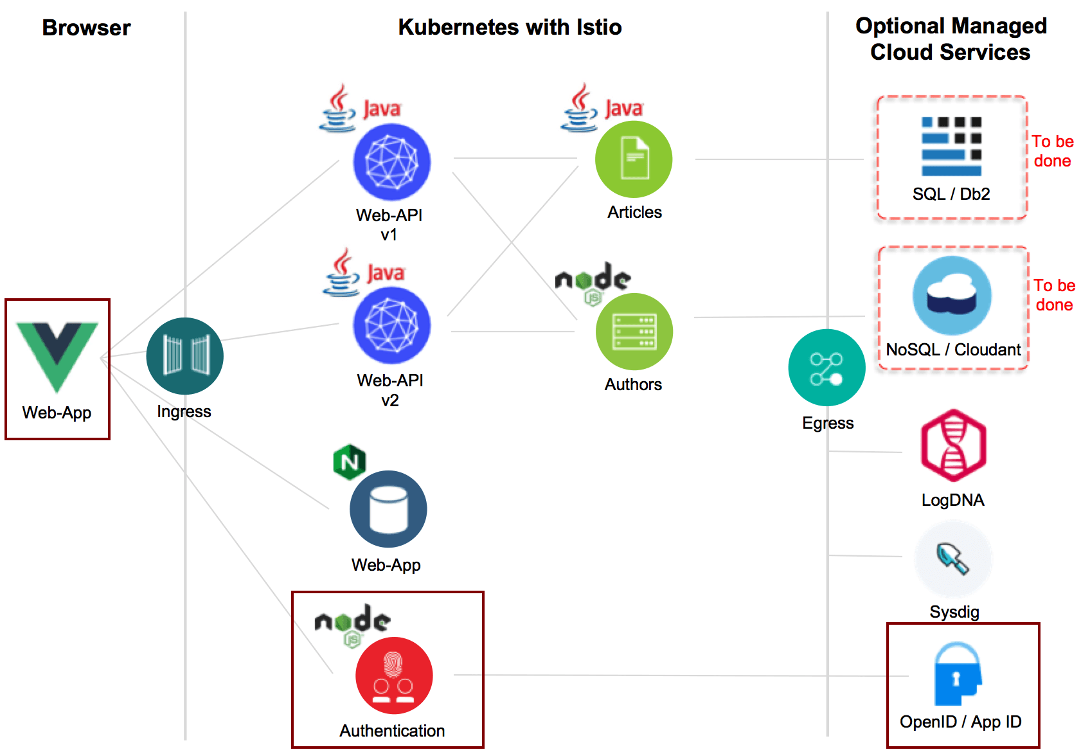This screenshot has width=1081, height=752.
Task: Select the OpenID / App ID lock icon
Action: (x=958, y=675)
